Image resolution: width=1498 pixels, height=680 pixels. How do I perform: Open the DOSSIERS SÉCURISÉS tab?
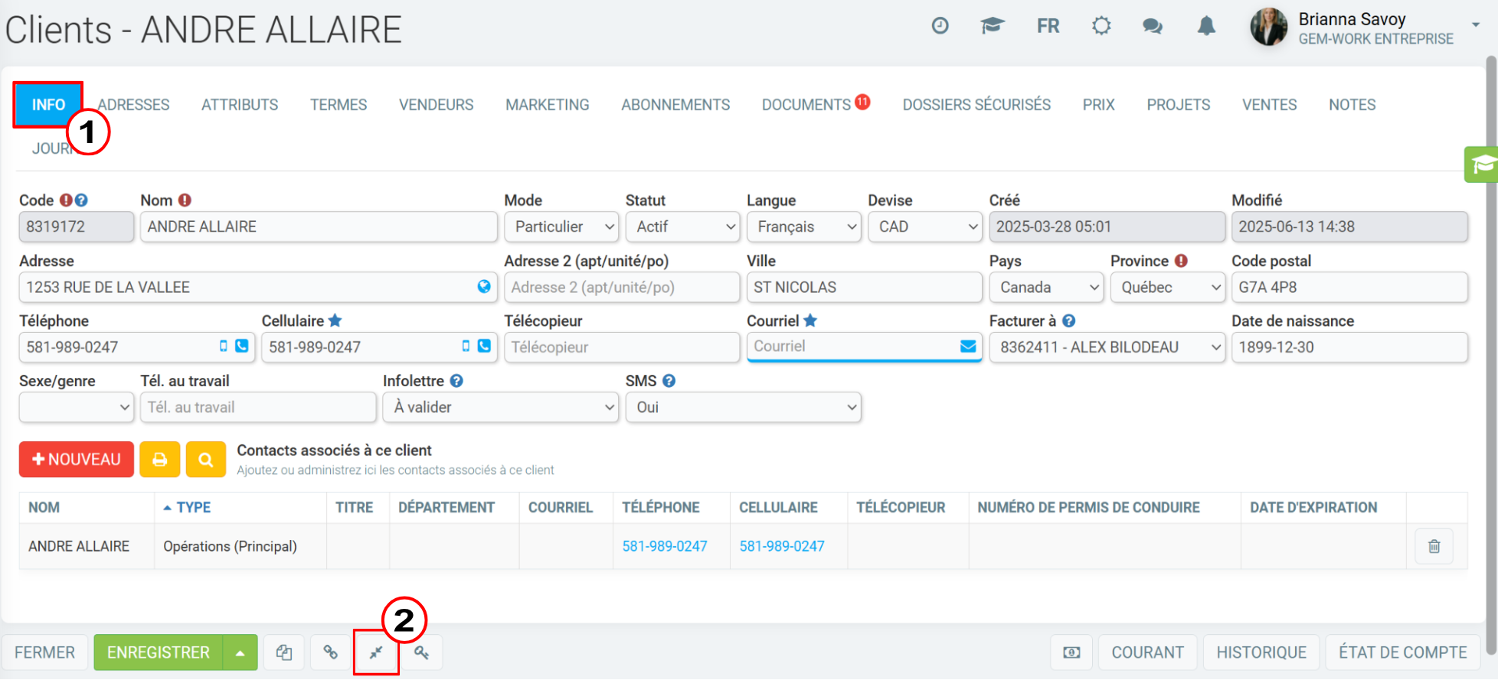point(976,105)
